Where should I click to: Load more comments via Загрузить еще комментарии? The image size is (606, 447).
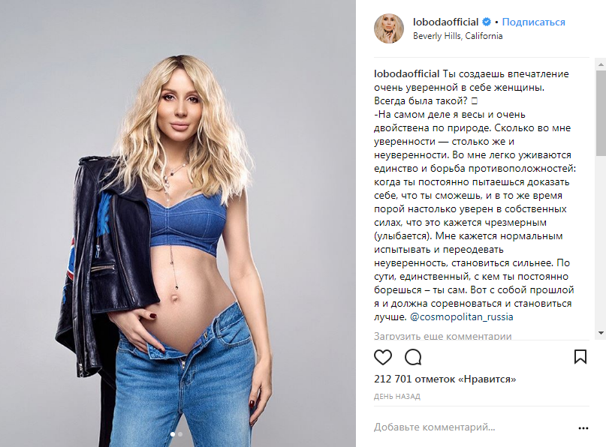pos(442,336)
